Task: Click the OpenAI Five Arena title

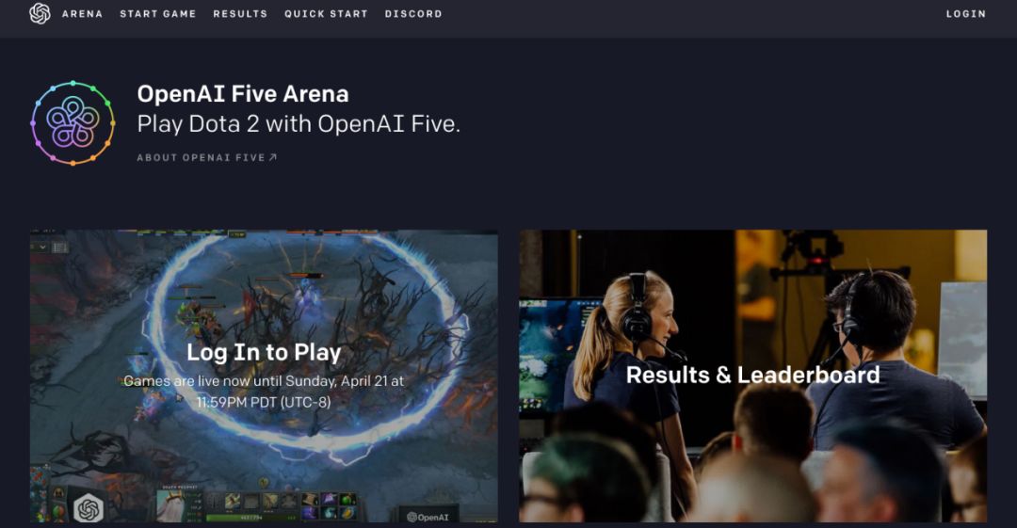Action: (x=243, y=94)
